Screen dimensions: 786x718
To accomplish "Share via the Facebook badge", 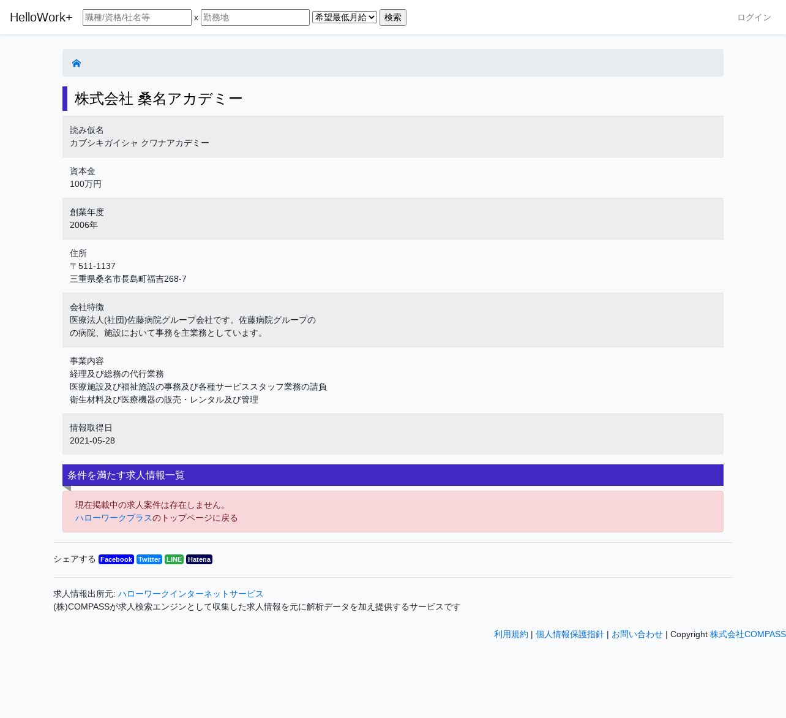I will coord(116,559).
